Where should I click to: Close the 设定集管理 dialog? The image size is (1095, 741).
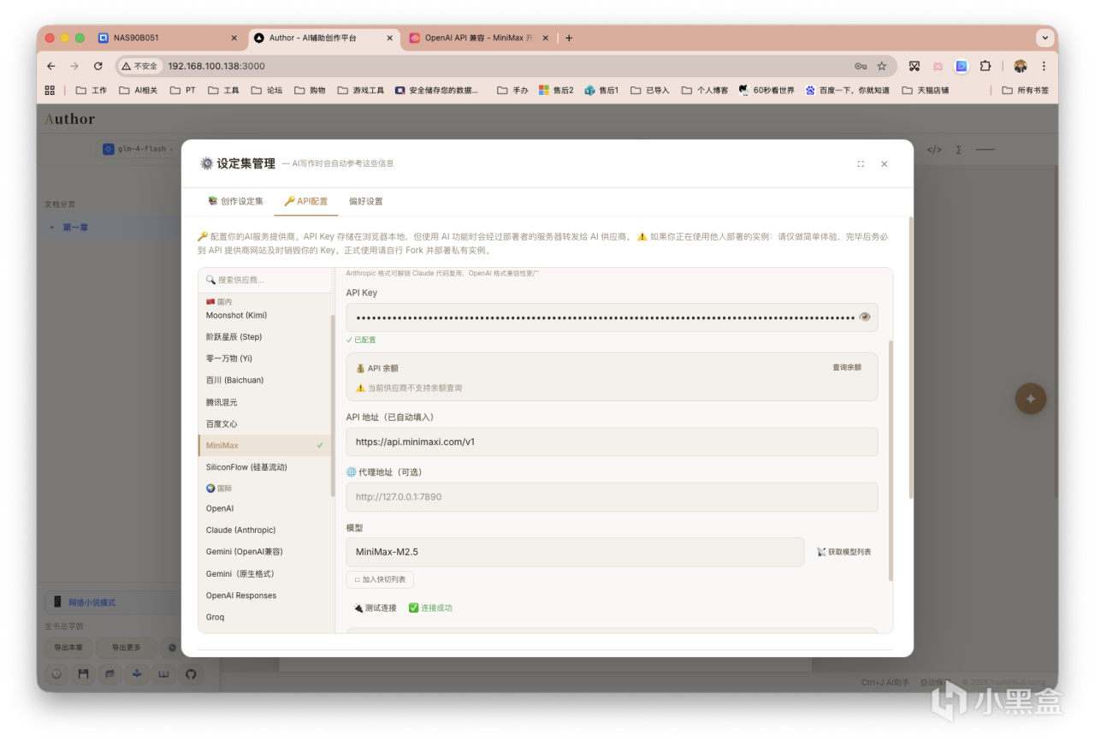pyautogui.click(x=885, y=164)
